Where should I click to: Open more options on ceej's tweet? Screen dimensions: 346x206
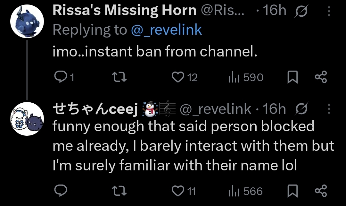point(329,110)
